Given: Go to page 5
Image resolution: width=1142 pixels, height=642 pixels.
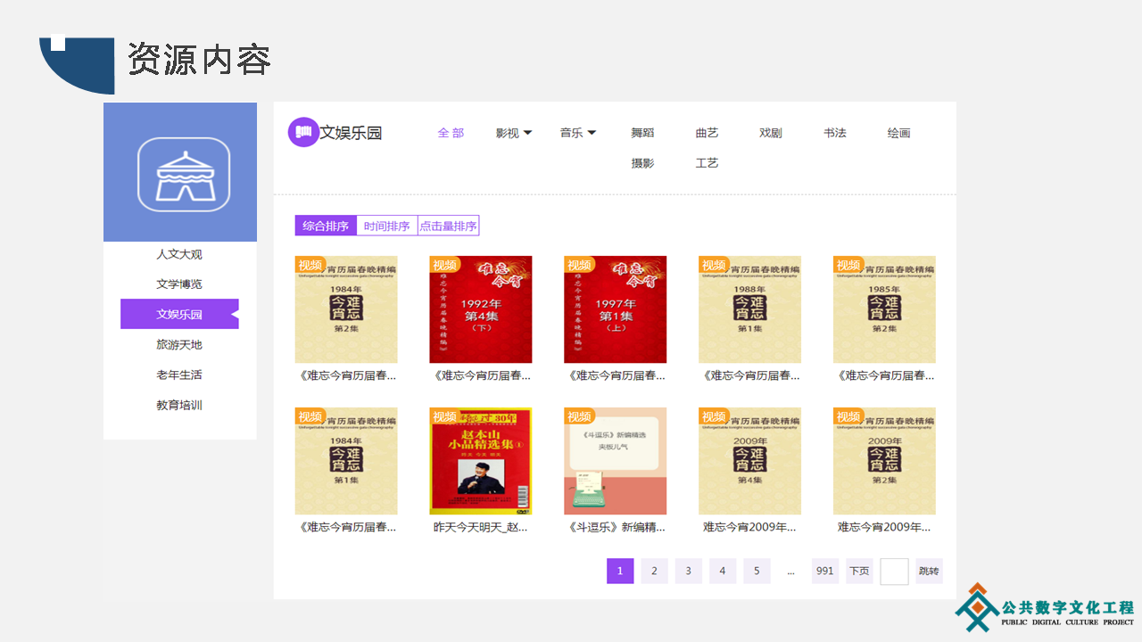Looking at the screenshot, I should pyautogui.click(x=757, y=571).
